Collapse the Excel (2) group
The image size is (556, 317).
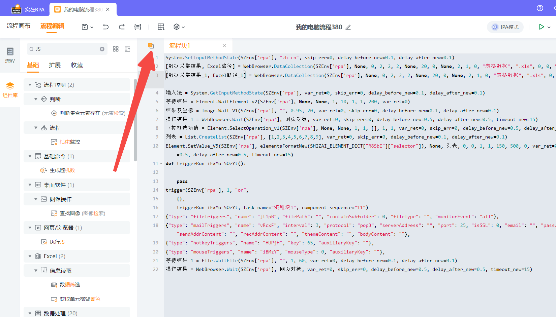pyautogui.click(x=30, y=256)
